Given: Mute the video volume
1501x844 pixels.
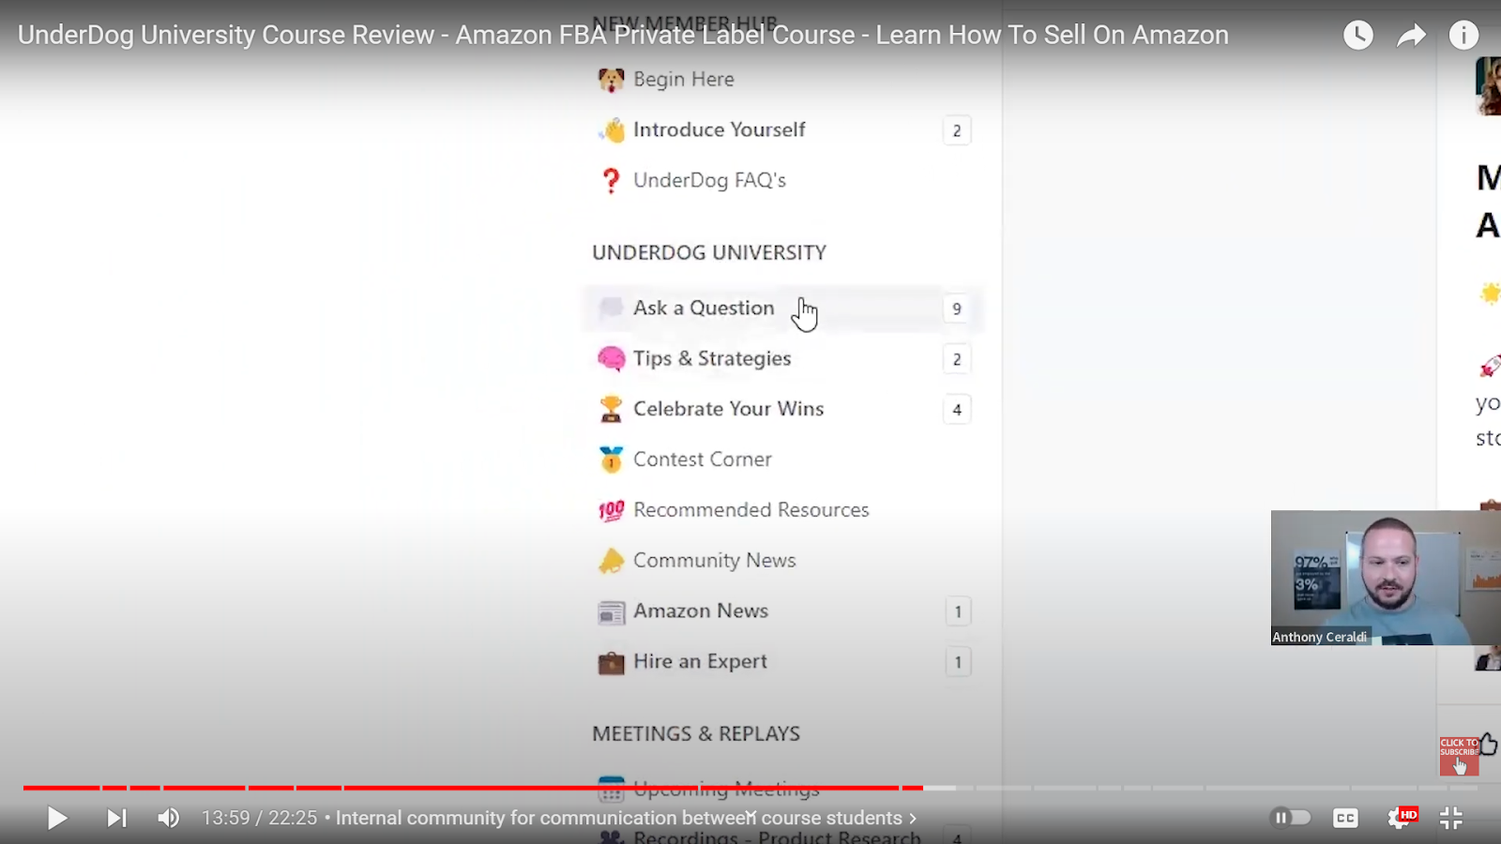Looking at the screenshot, I should point(169,818).
